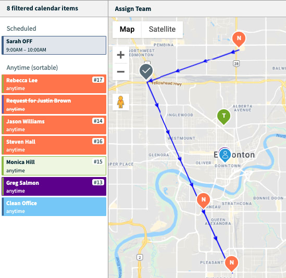The image size is (286, 278).
Task: Open the Clean Office task card
Action: point(54,207)
